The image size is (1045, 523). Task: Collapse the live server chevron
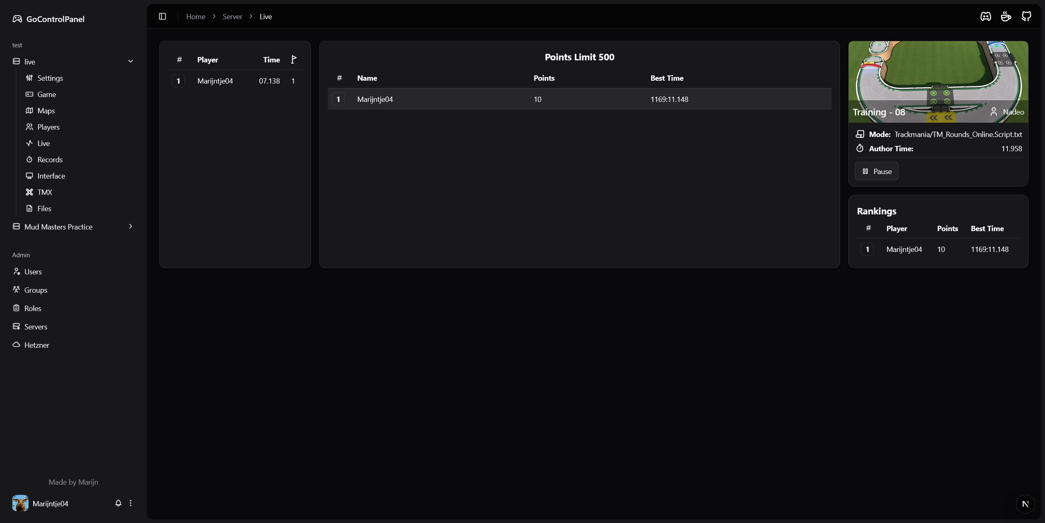point(131,61)
